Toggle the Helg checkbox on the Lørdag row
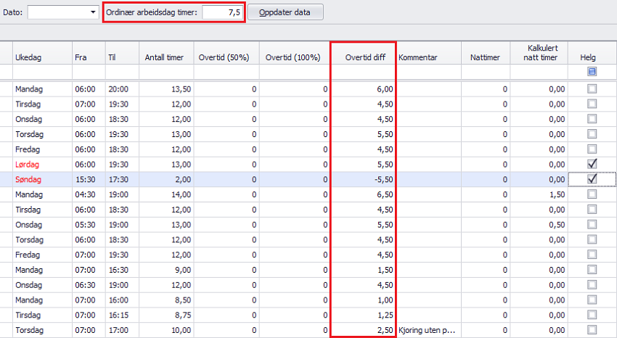The width and height of the screenshot is (617, 338). pos(592,164)
